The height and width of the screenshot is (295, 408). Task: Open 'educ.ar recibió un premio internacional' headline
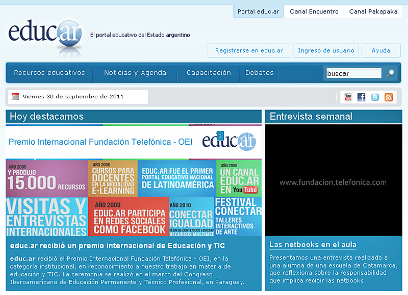point(117,246)
